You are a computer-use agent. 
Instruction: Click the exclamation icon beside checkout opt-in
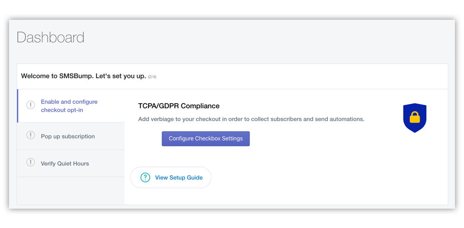point(31,105)
